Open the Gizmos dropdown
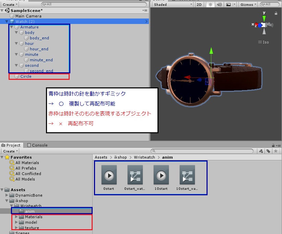 pos(248,4)
